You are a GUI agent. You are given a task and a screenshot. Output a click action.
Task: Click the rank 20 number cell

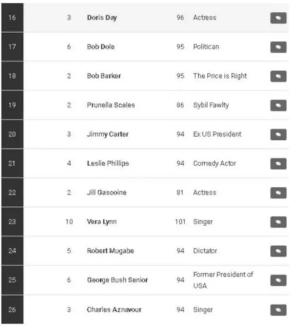pyautogui.click(x=12, y=134)
